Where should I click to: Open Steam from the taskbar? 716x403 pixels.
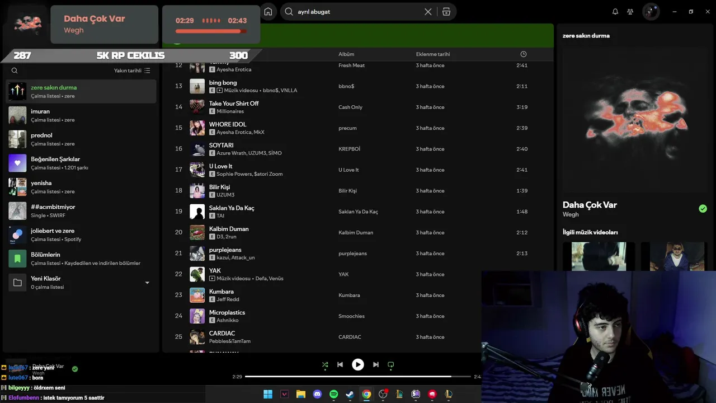point(350,394)
